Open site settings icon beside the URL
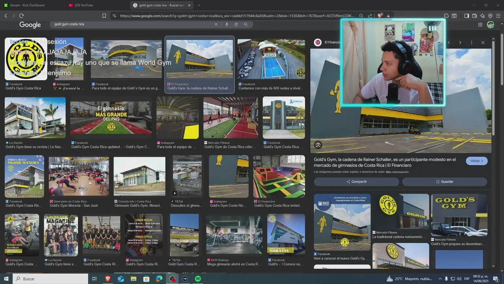The width and height of the screenshot is (504, 284). coord(114,16)
